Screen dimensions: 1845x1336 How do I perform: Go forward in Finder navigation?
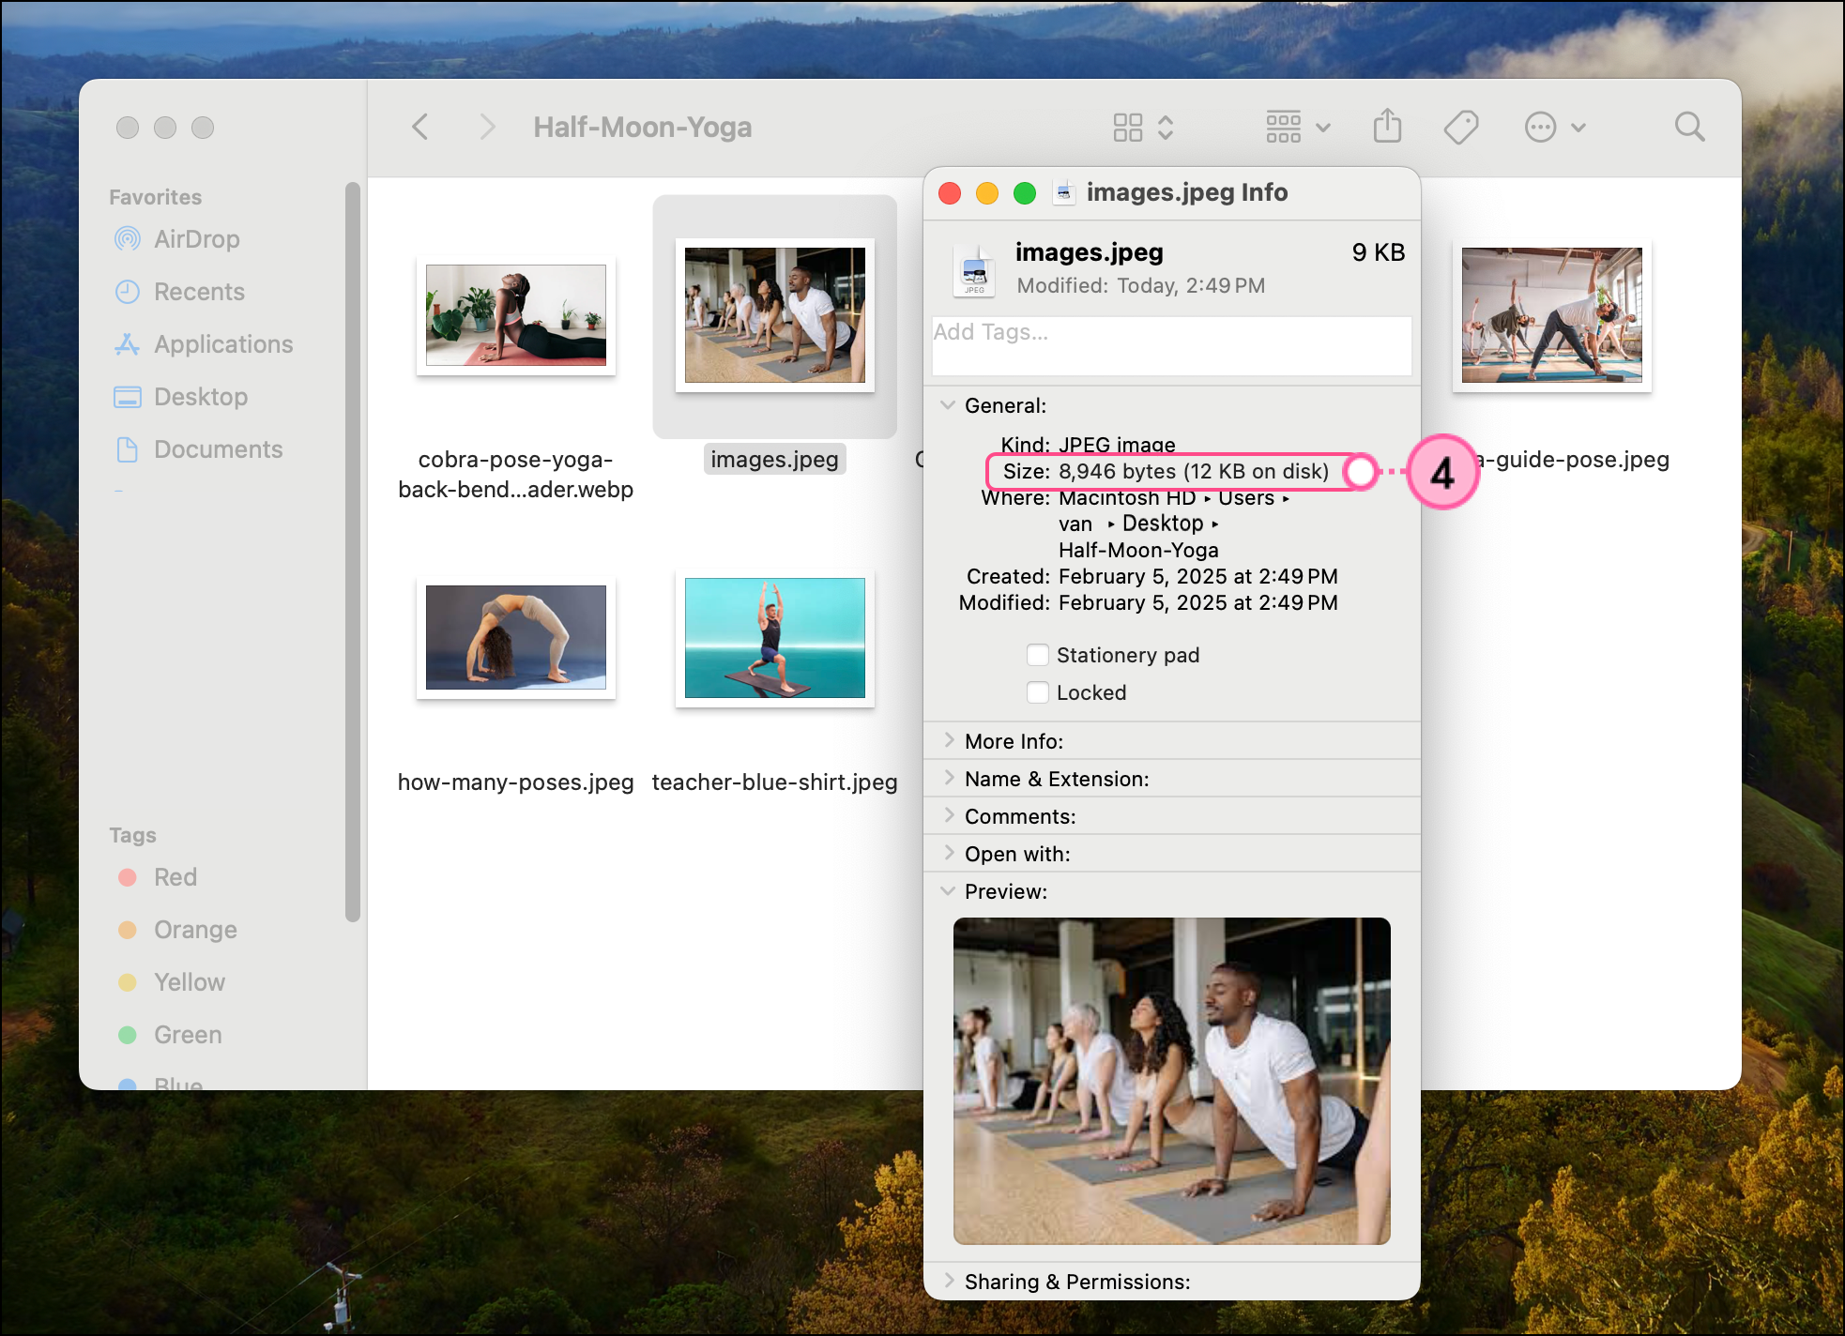486,127
